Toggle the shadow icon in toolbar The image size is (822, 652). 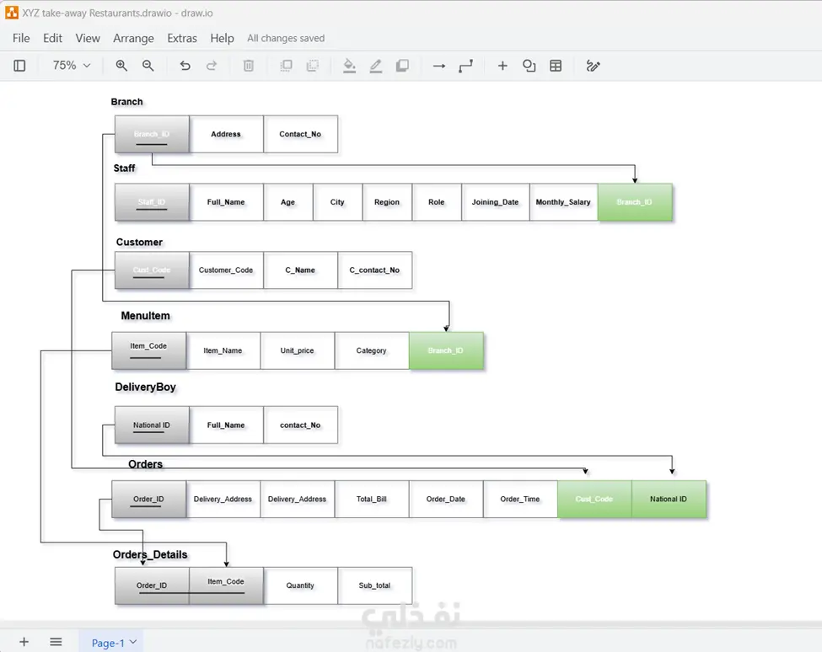(403, 66)
